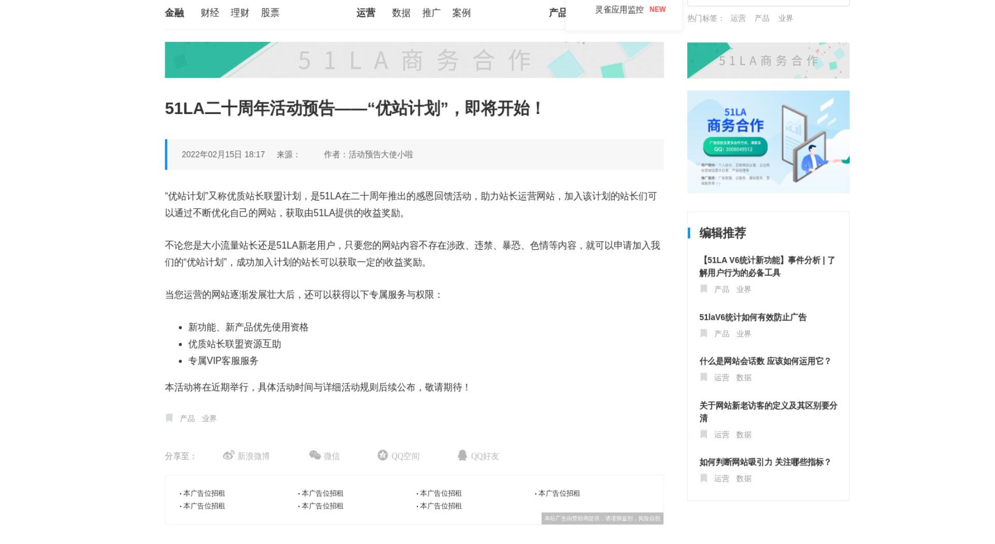Click the bookmark icon under 什么是网站会话数
Image resolution: width=995 pixels, height=544 pixels.
(x=703, y=377)
